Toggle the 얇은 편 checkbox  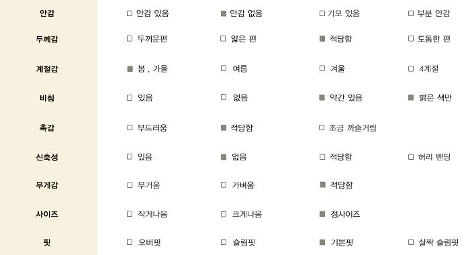(x=223, y=39)
